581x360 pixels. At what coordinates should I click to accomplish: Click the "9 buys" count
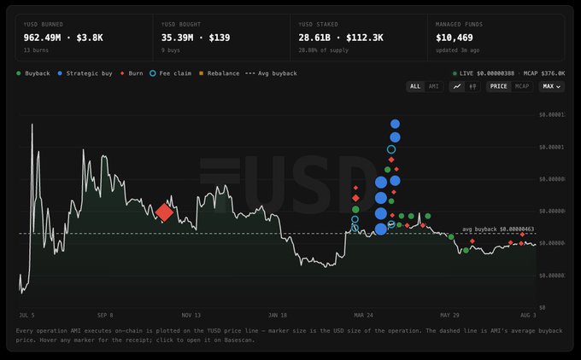pyautogui.click(x=170, y=50)
